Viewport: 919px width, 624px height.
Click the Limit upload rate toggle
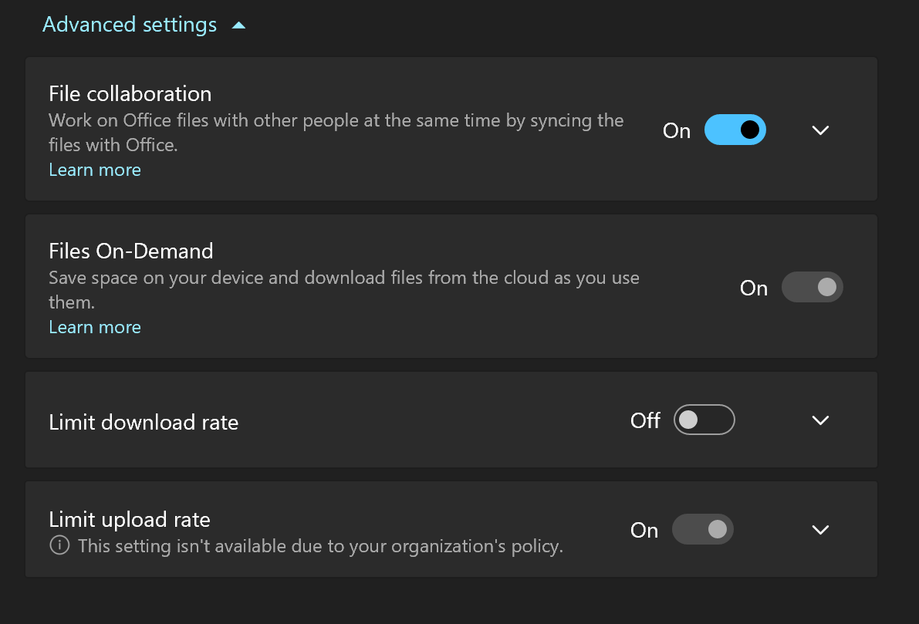point(703,529)
